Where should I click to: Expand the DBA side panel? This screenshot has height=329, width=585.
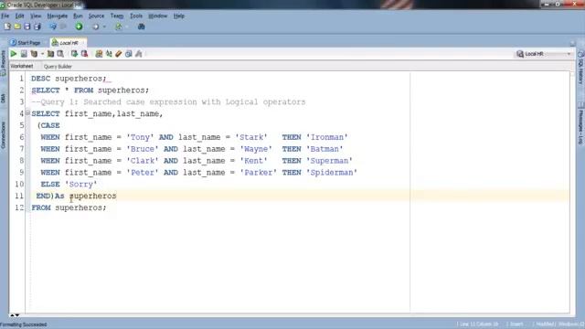pos(4,98)
